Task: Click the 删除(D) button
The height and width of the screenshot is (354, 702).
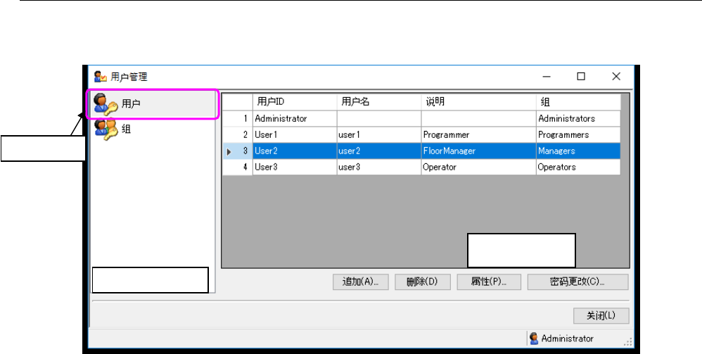Action: [422, 282]
